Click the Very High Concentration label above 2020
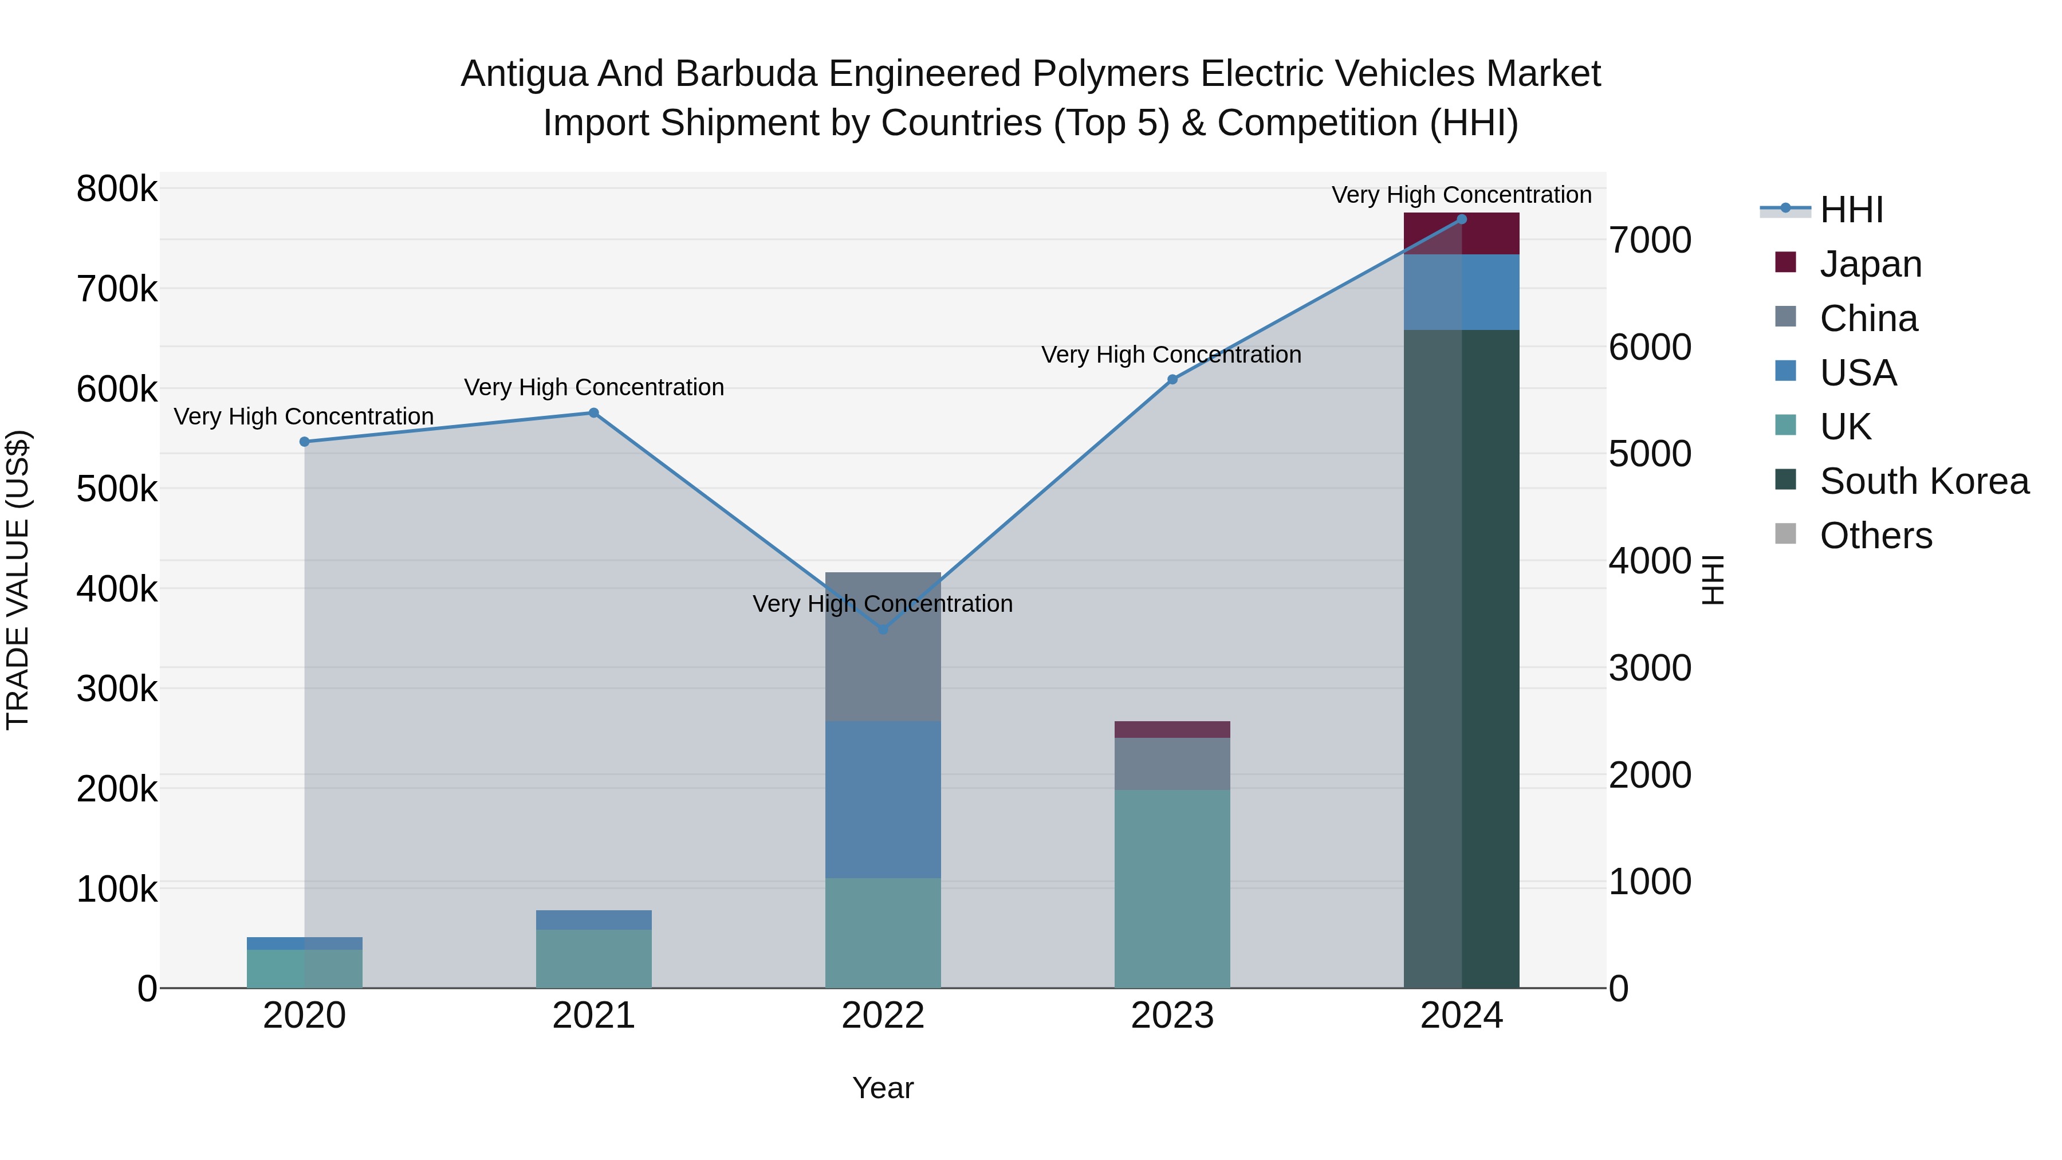 coord(304,416)
